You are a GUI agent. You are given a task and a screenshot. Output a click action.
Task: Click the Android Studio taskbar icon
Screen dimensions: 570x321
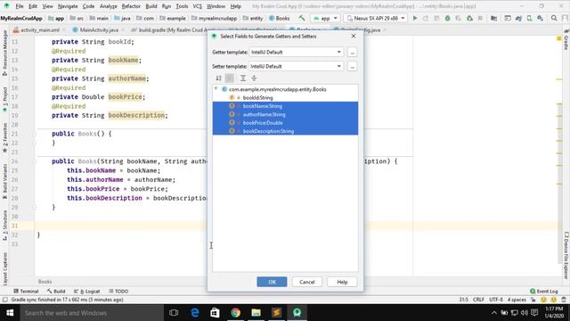[297, 313]
